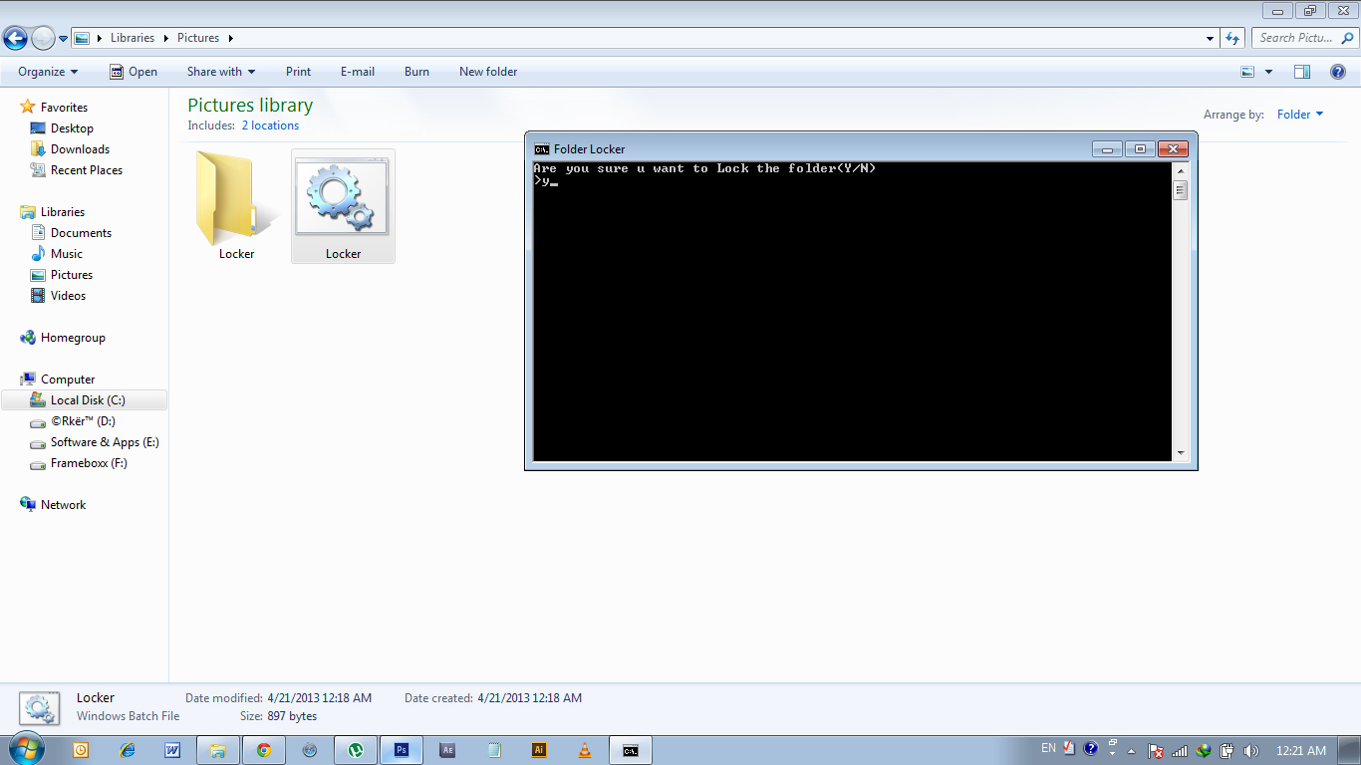Viewport: 1361px width, 765px height.
Task: Switch to Google Chrome in the taskbar
Action: coord(264,750)
